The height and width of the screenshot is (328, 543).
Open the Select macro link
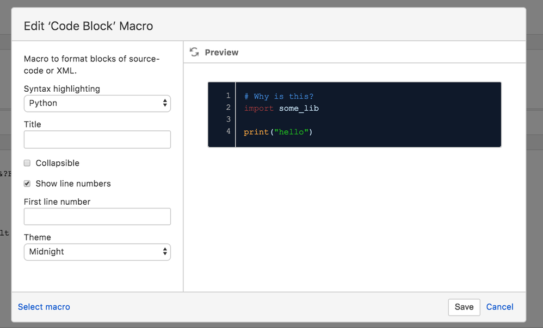click(x=44, y=307)
